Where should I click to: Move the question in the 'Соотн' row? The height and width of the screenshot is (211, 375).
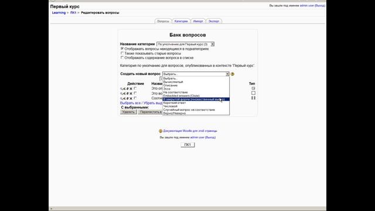point(128,98)
